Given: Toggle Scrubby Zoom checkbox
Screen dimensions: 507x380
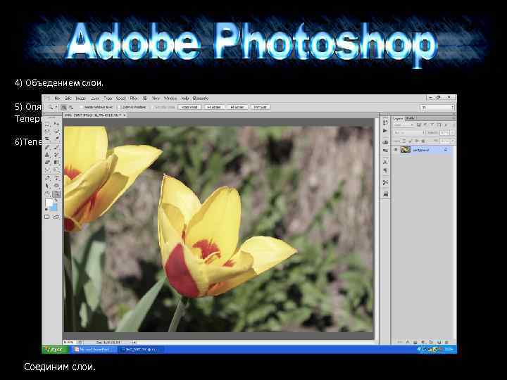Looking at the screenshot, I should click(x=153, y=107).
